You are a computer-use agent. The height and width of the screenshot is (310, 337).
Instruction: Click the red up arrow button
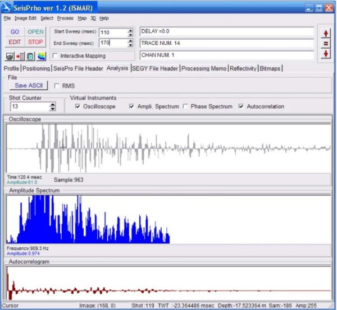pyautogui.click(x=326, y=33)
